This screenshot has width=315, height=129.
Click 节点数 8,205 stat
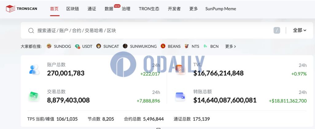tap(101, 119)
